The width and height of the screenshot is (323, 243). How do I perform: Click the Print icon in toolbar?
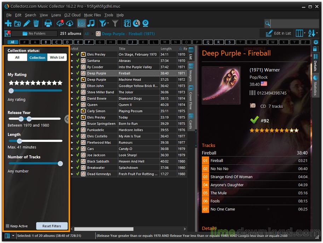point(48,24)
